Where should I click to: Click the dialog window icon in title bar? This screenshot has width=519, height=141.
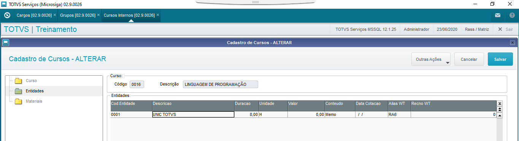(x=6, y=43)
